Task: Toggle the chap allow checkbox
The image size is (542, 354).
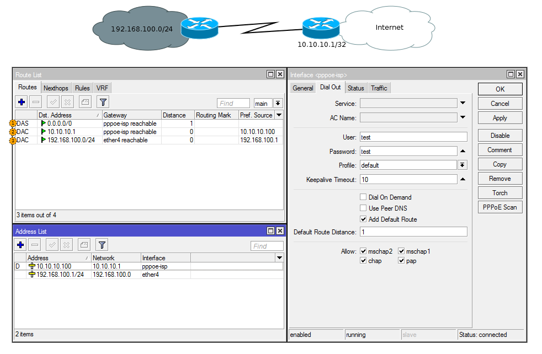Action: (x=363, y=260)
